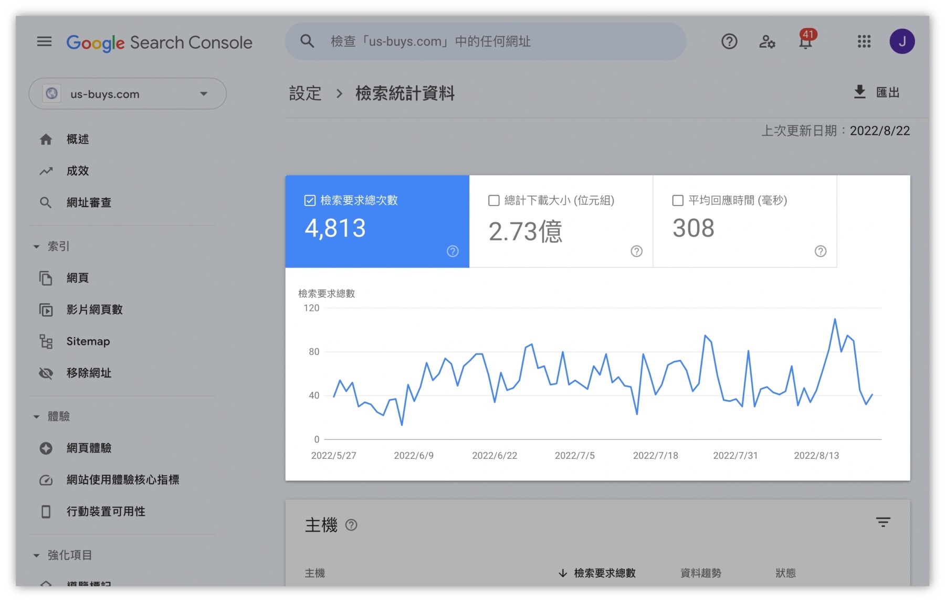Select 概述 in the sidebar

(x=77, y=138)
